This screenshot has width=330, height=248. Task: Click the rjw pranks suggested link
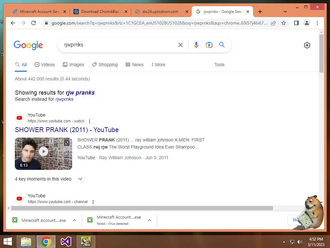click(80, 93)
